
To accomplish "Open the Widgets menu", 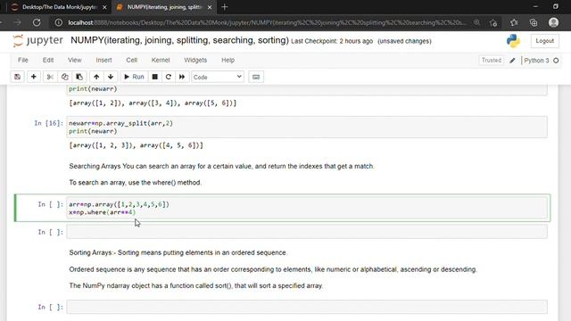I will [195, 60].
